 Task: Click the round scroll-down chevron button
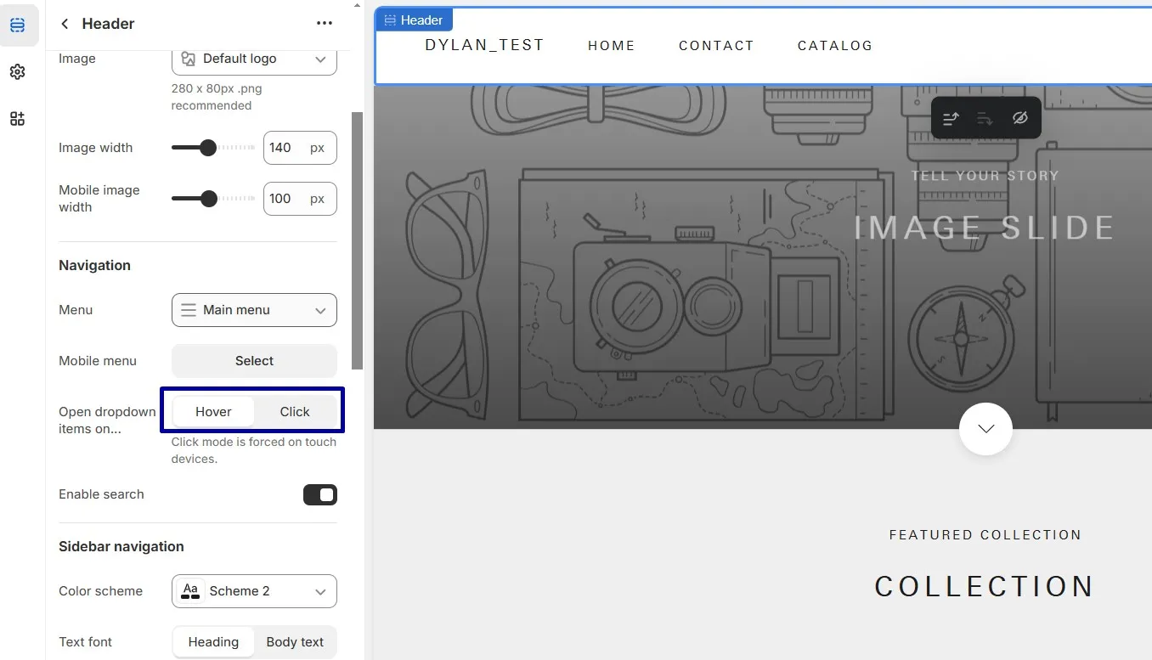[985, 429]
